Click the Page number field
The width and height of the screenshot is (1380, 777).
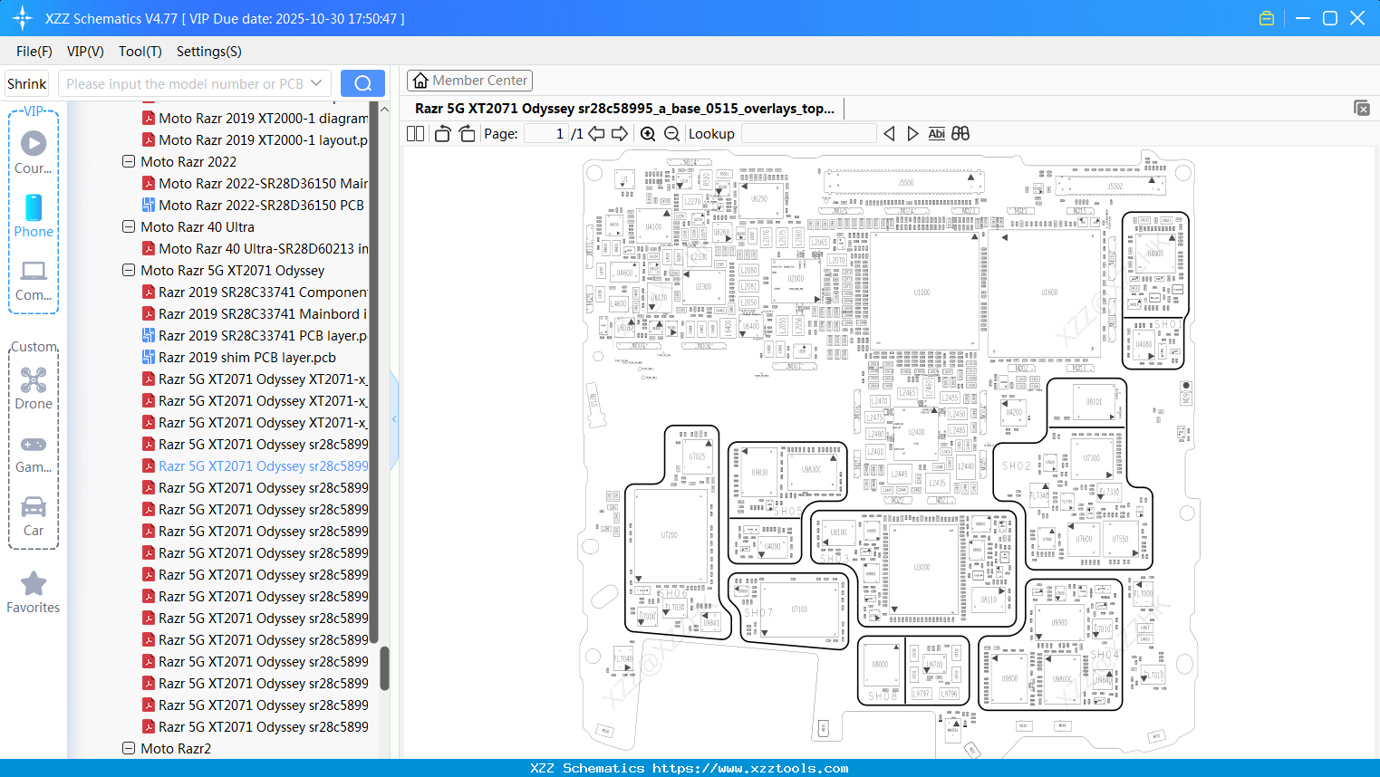pyautogui.click(x=545, y=134)
